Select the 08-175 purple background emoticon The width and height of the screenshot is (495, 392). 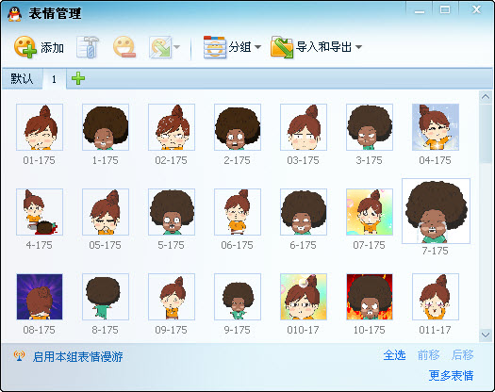pyautogui.click(x=40, y=297)
